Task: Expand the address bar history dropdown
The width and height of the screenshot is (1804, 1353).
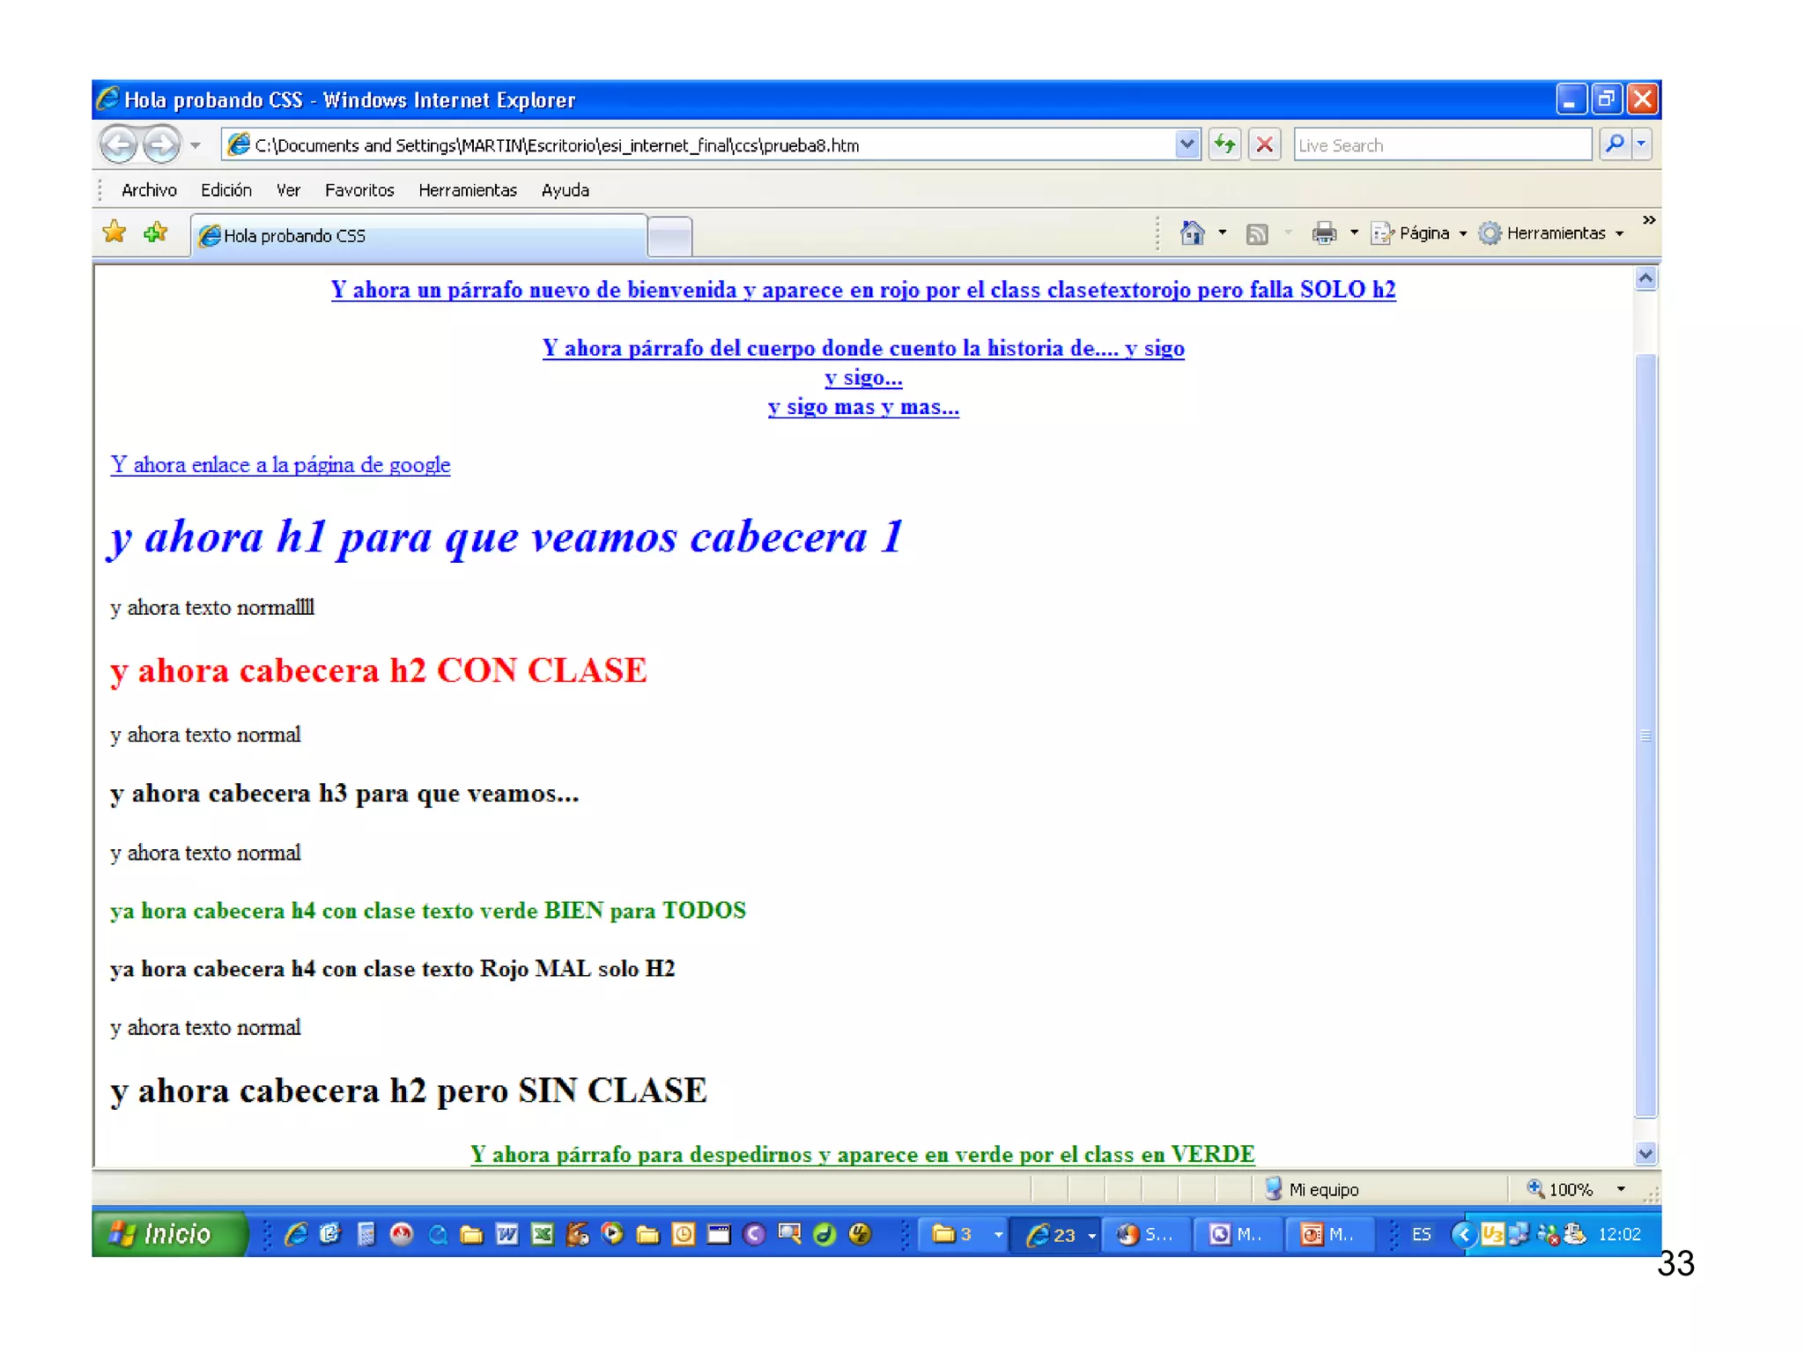Action: tap(1187, 144)
